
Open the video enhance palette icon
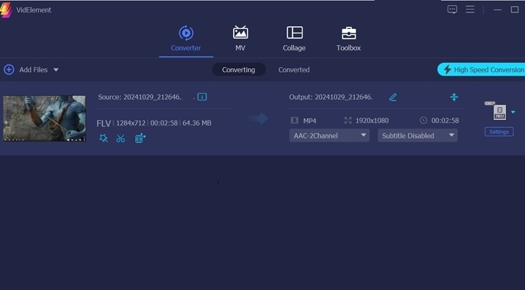pos(140,138)
